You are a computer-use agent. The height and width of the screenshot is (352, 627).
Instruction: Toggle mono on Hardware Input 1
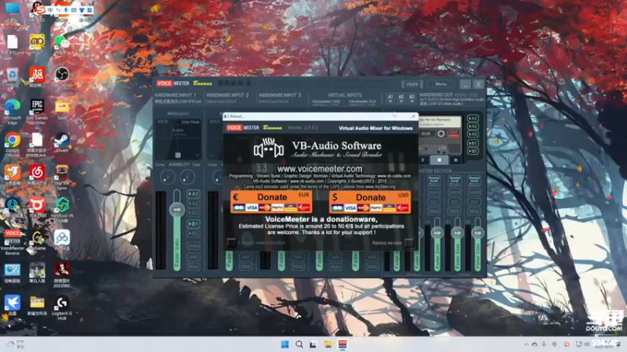pos(194,246)
